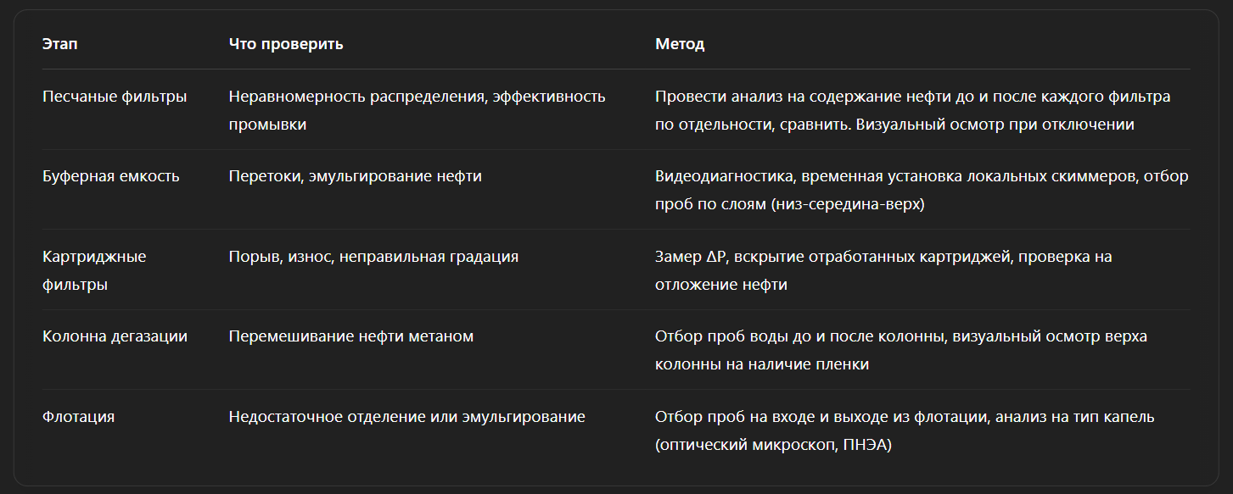Click "Порыв, износ, неправильная градация" cell
This screenshot has width=1233, height=494.
(x=373, y=257)
